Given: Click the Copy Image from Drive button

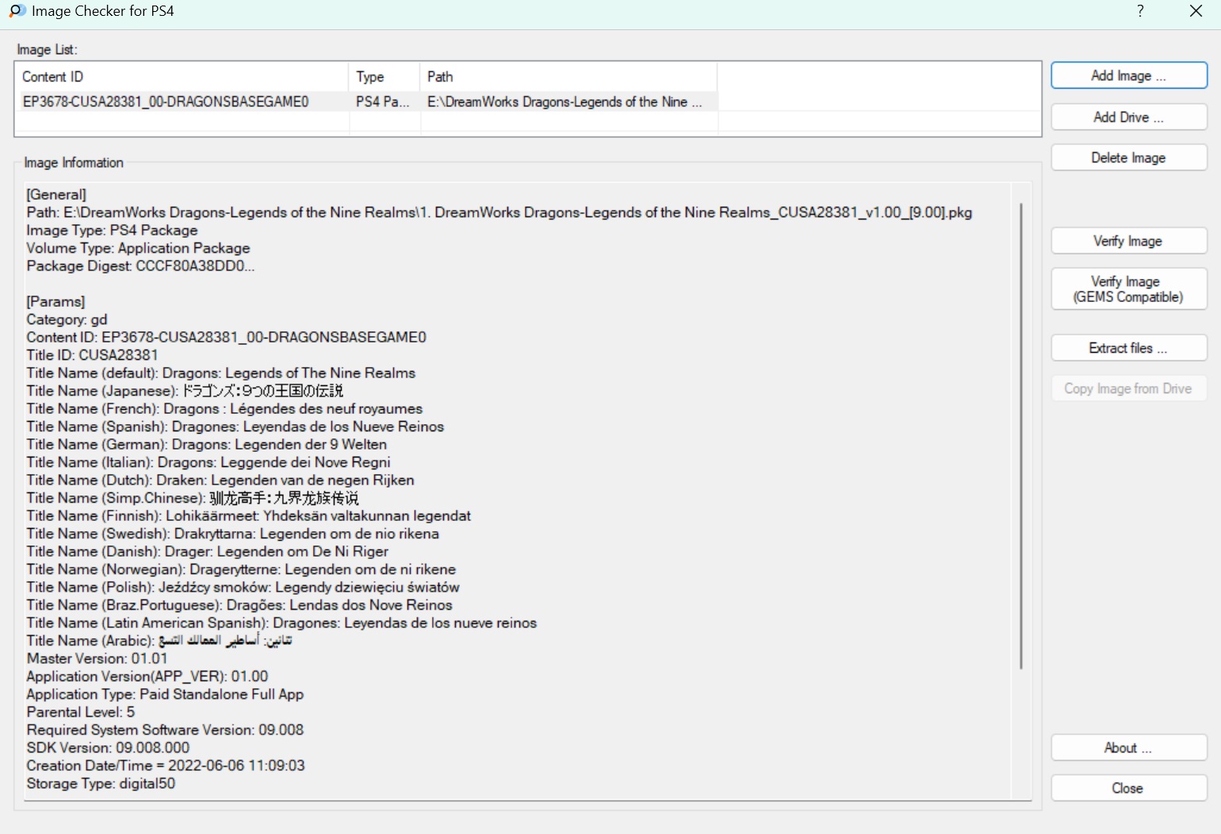Looking at the screenshot, I should 1128,388.
